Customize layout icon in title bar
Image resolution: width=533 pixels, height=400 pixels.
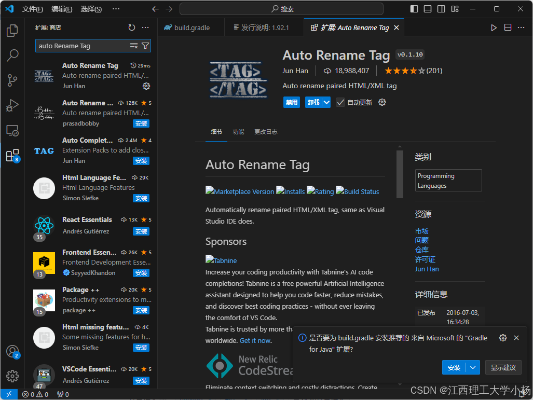455,9
